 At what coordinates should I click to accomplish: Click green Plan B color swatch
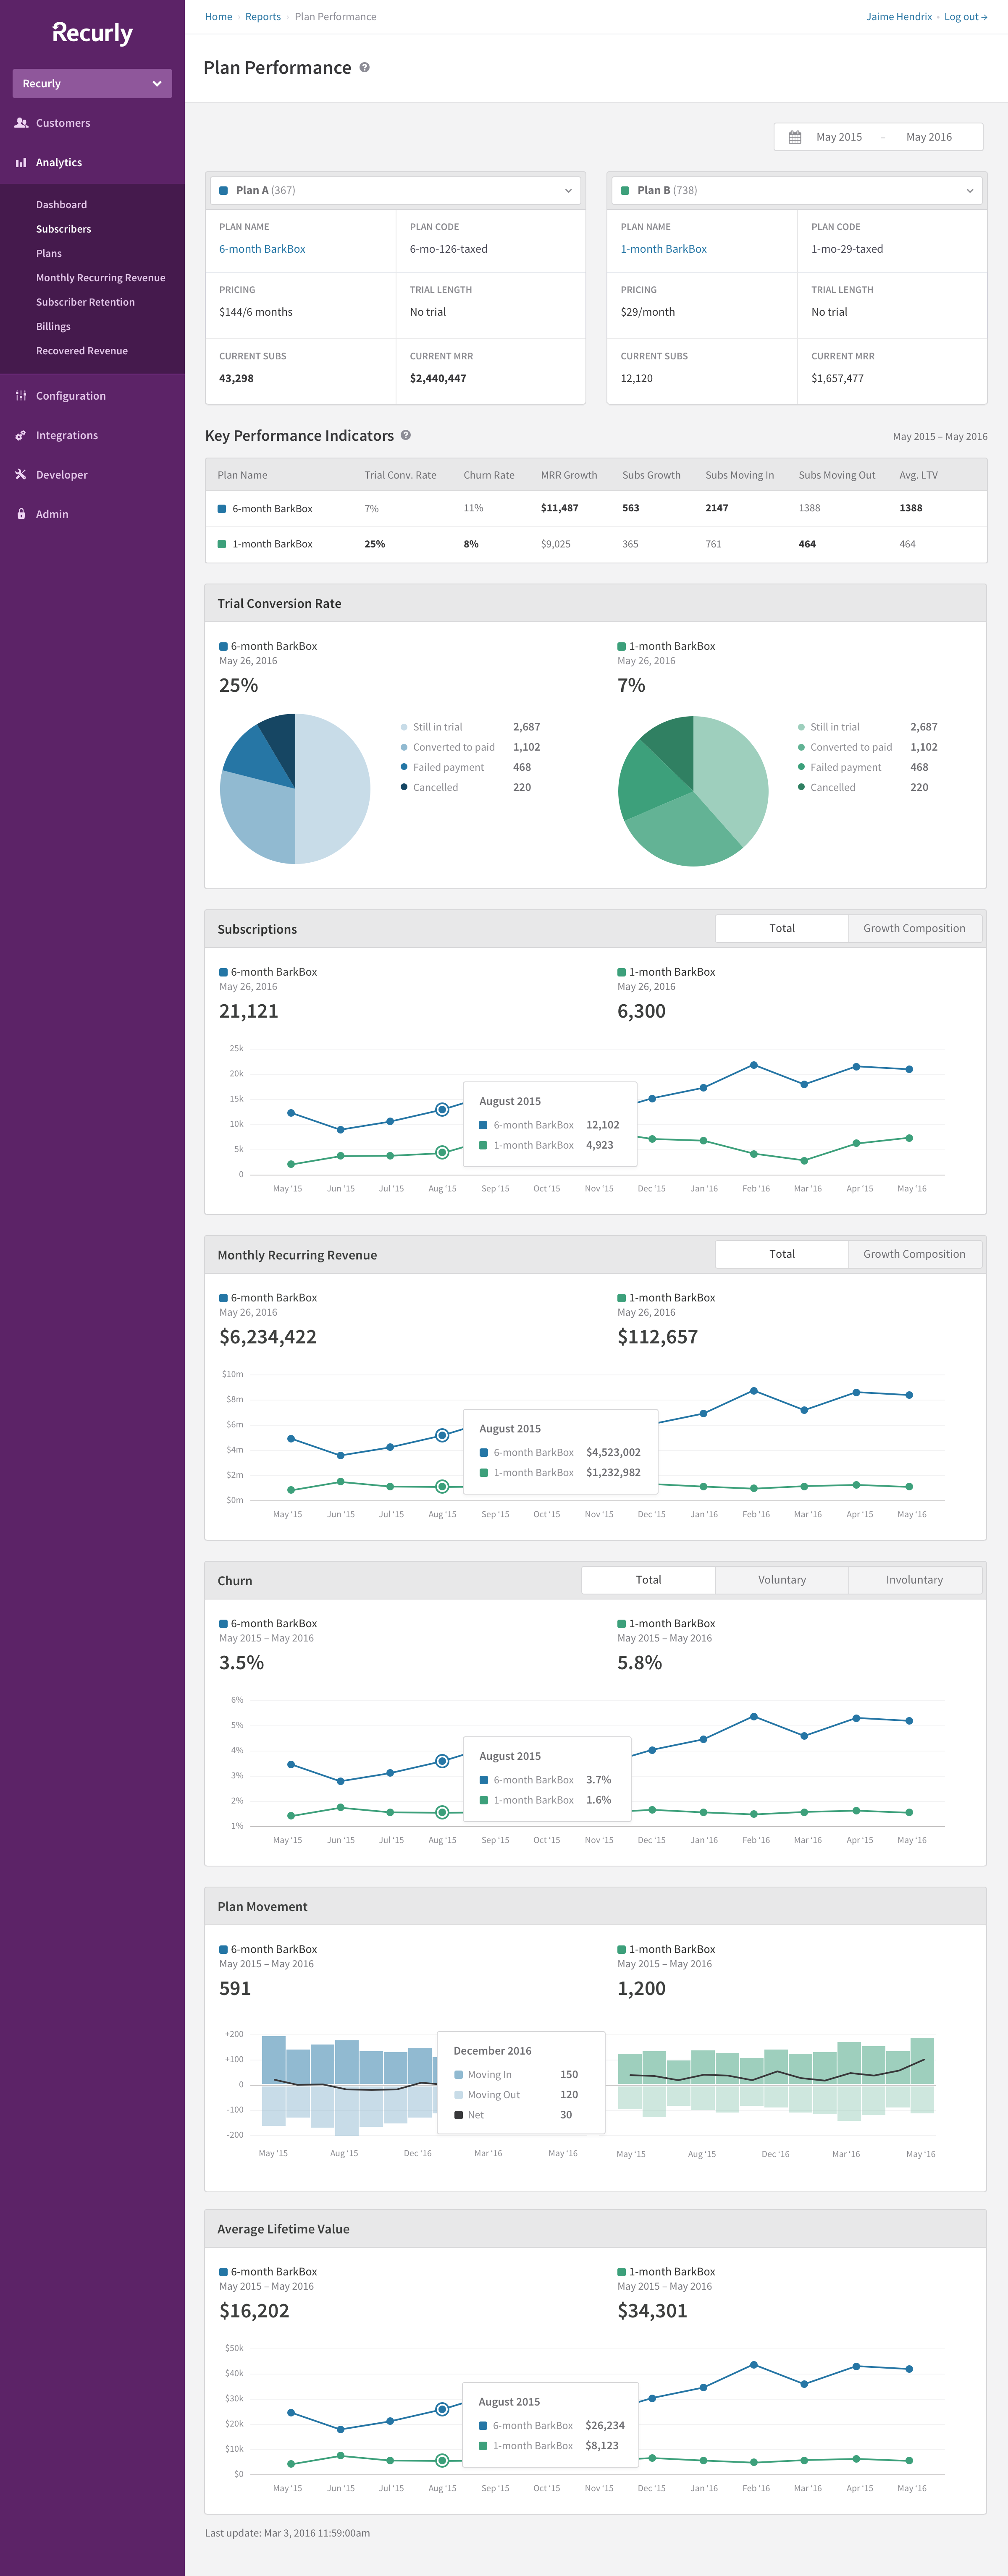click(x=625, y=190)
